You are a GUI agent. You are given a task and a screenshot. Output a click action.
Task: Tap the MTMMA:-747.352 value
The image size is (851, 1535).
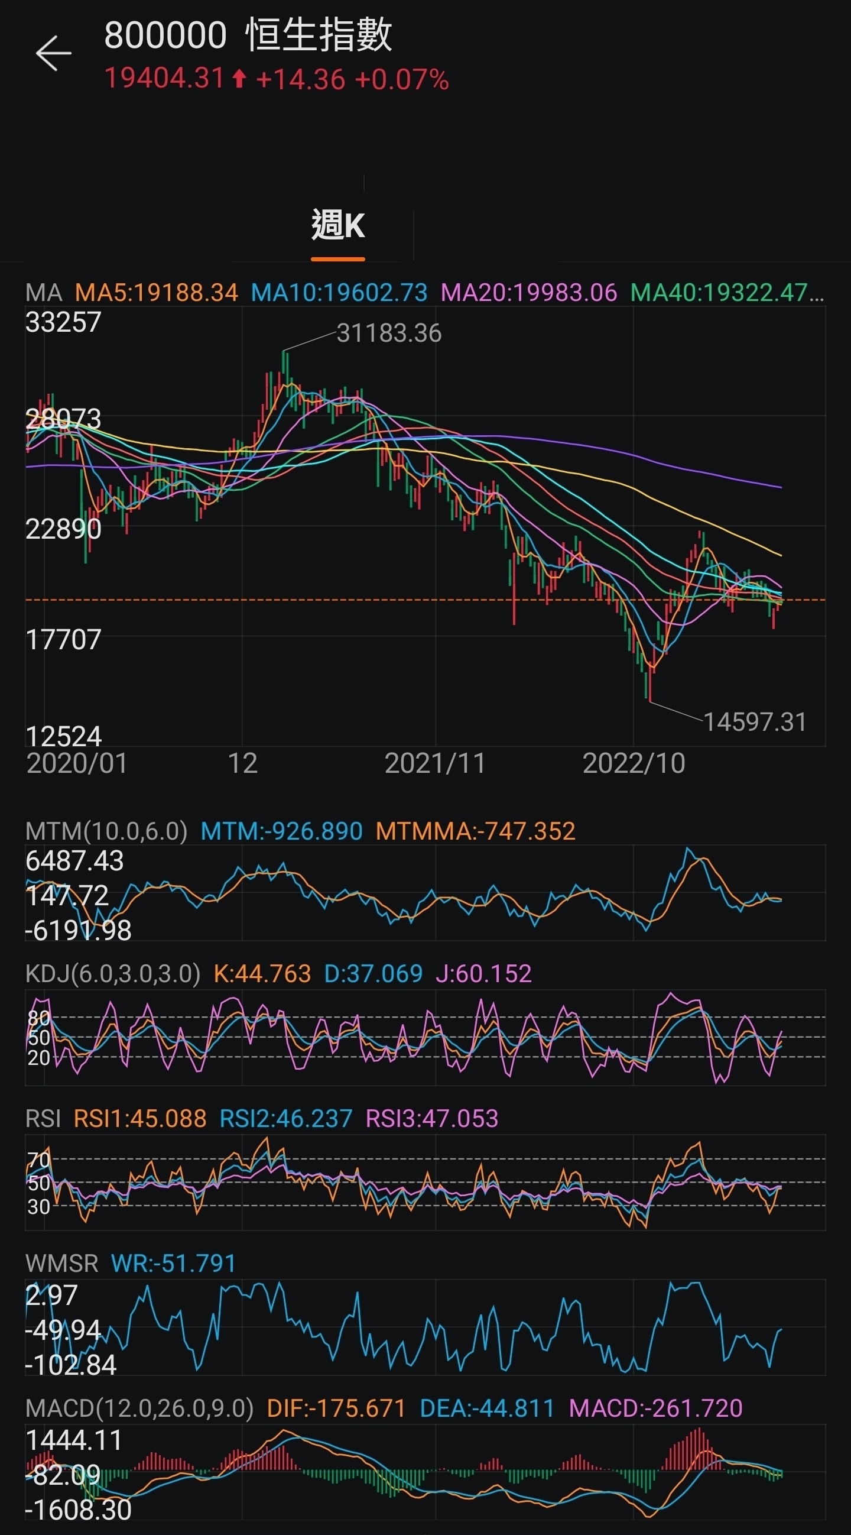click(476, 831)
